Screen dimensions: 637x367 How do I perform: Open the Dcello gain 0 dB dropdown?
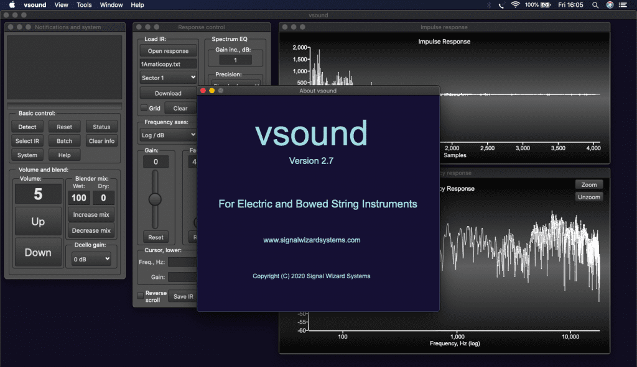point(91,259)
